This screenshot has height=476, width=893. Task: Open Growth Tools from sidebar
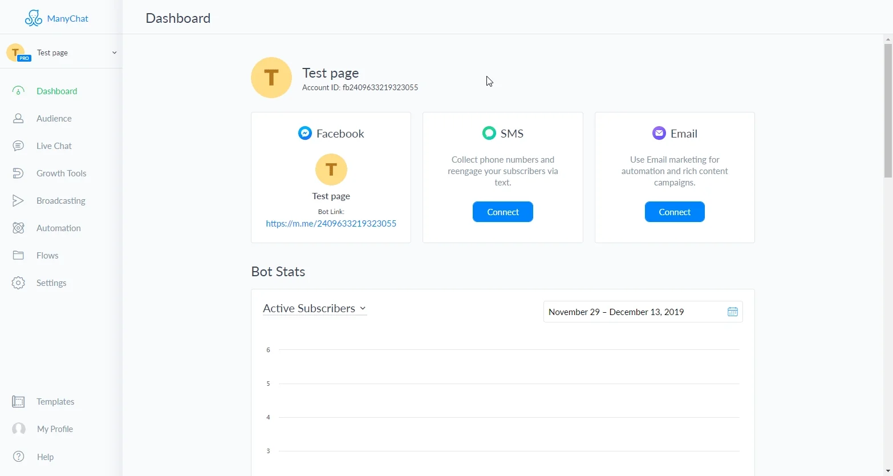(61, 173)
